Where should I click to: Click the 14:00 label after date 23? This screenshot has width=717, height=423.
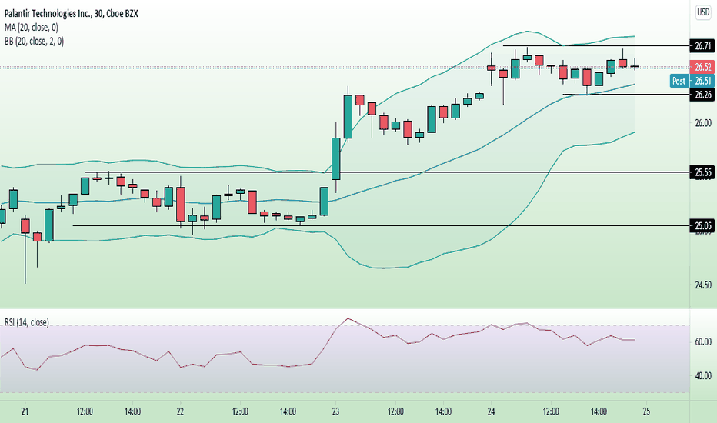(x=443, y=411)
